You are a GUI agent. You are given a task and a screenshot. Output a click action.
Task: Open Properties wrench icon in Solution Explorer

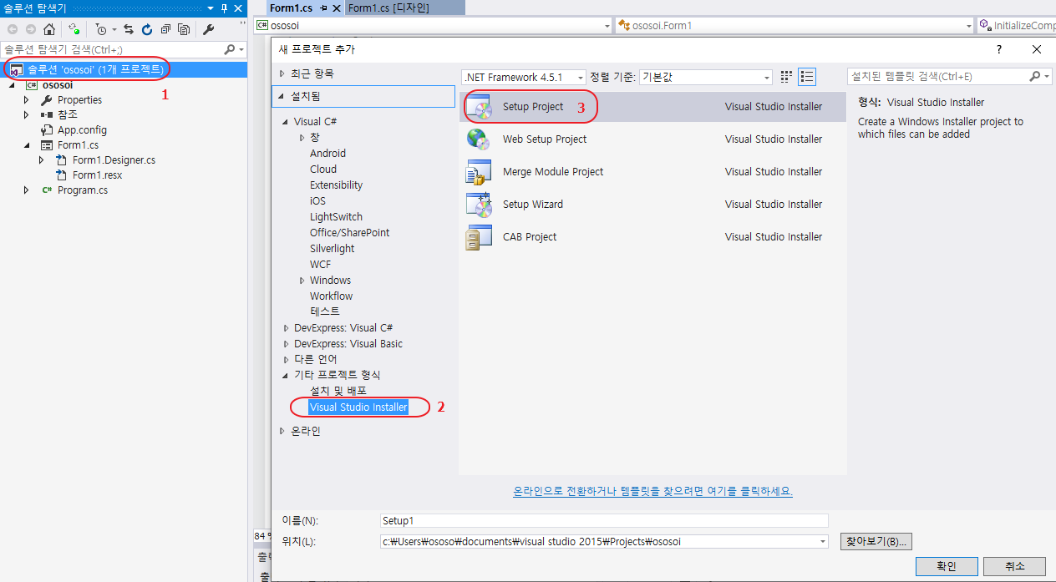(x=209, y=29)
